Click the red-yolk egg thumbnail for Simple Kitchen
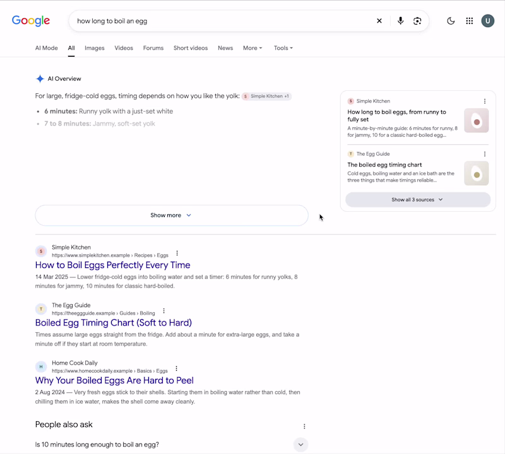 [477, 120]
